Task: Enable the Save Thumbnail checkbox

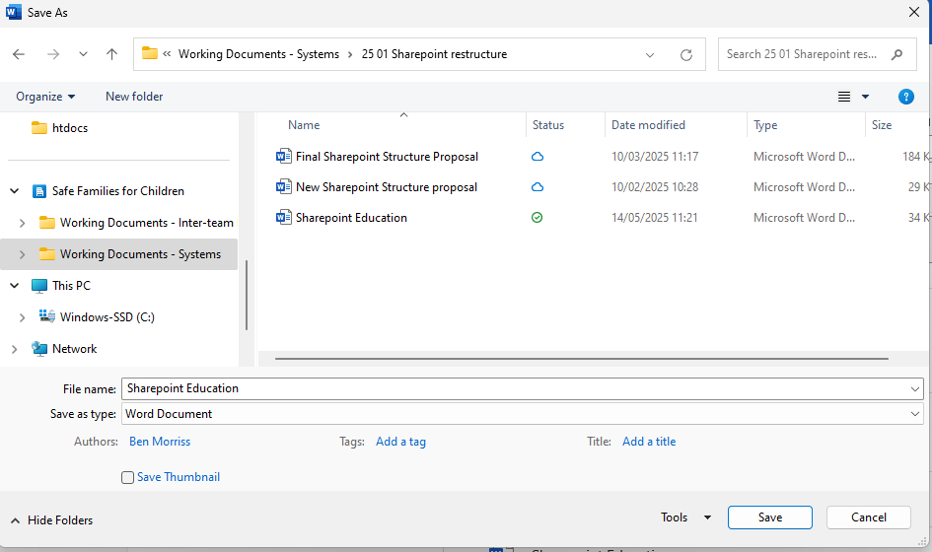Action: pyautogui.click(x=127, y=477)
